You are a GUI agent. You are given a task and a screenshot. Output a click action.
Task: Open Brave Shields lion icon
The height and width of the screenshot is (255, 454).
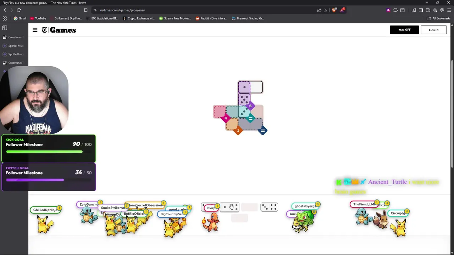(334, 10)
